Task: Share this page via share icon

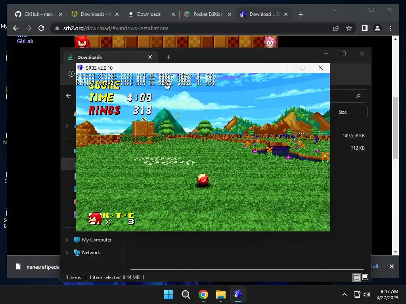Action: [336, 28]
